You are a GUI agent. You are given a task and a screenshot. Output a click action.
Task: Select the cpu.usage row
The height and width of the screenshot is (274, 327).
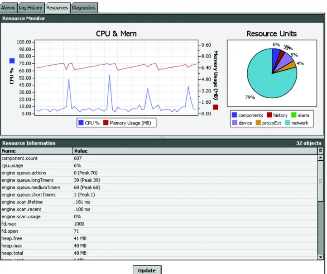pos(159,166)
